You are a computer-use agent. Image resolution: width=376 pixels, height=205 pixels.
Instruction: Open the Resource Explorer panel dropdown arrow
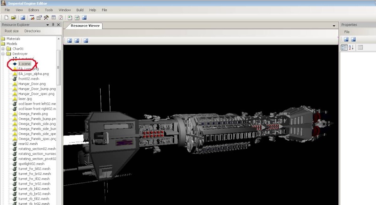coord(48,25)
